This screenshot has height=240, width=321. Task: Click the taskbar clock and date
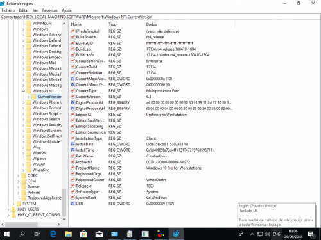tap(293, 234)
